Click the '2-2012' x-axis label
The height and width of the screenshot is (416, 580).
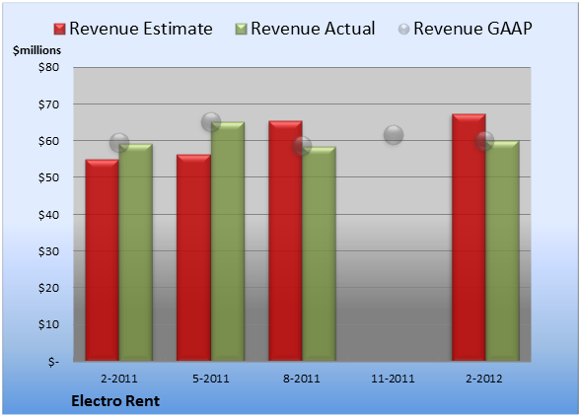(484, 379)
